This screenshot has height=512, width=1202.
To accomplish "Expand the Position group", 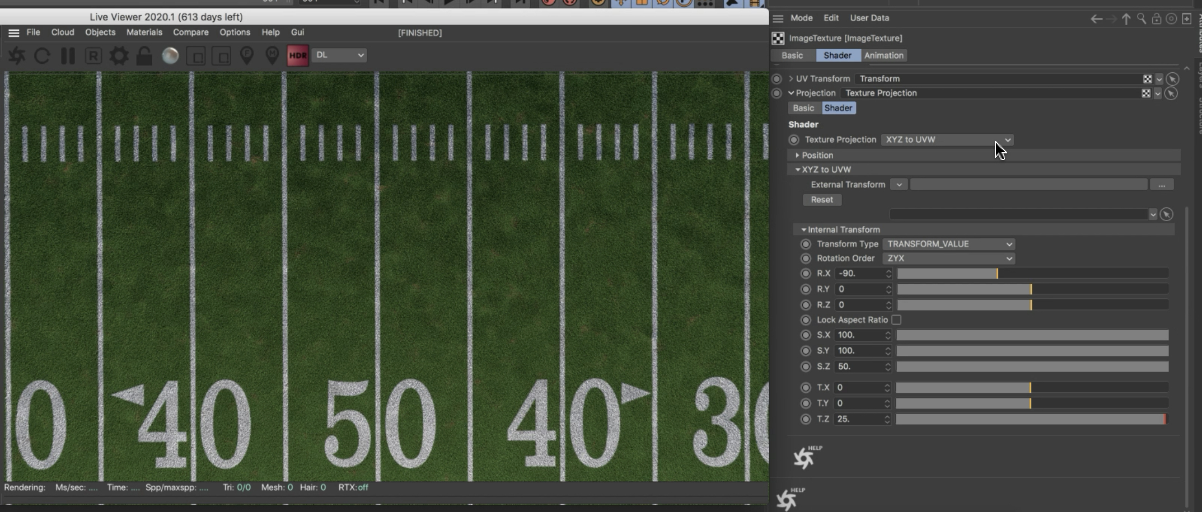I will click(x=797, y=156).
